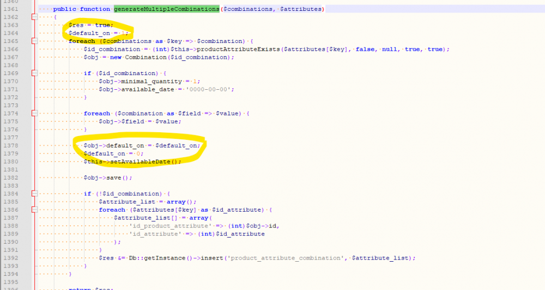Viewport: 545px width, 290px height.
Task: Click 'id_product_attribute' string on line 1388
Action: [170, 226]
